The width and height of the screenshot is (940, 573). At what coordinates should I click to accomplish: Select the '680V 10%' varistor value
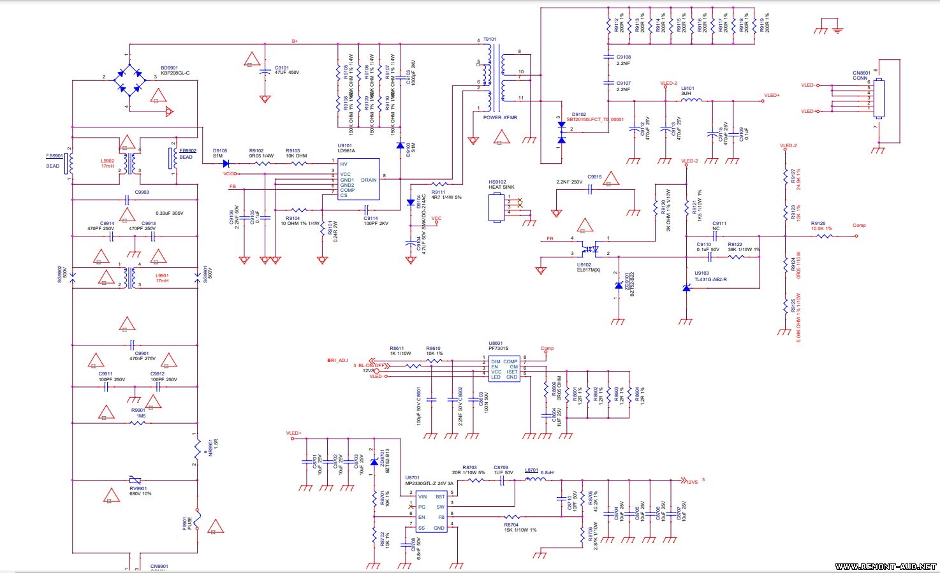click(140, 493)
